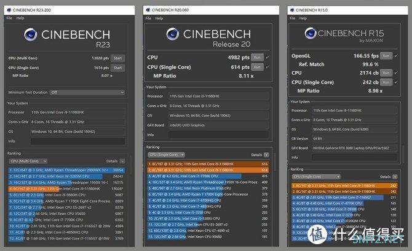Open the Help menu in Cinebench R20 window
This screenshot has width=412, height=251.
(x=159, y=18)
